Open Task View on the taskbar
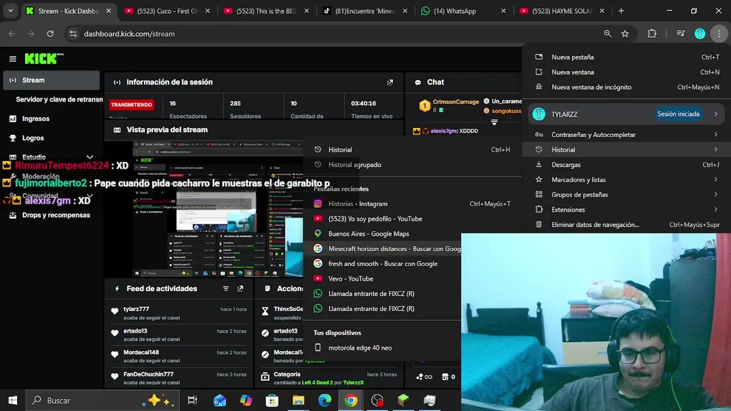This screenshot has height=411, width=731. 192,401
